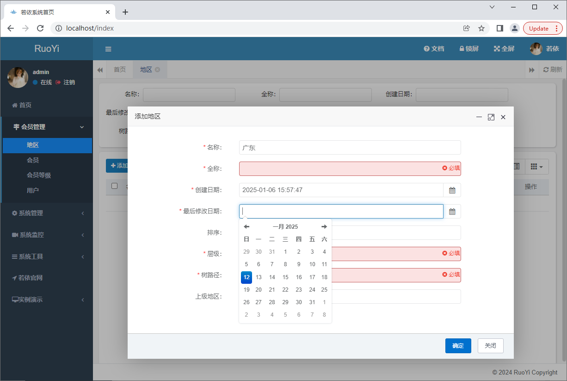The height and width of the screenshot is (381, 567).
Task: Open the table columns dropdown
Action: pos(536,166)
